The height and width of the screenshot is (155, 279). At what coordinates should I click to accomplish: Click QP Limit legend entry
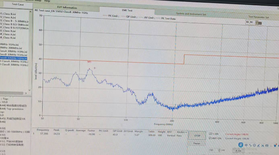[x=129, y=17]
